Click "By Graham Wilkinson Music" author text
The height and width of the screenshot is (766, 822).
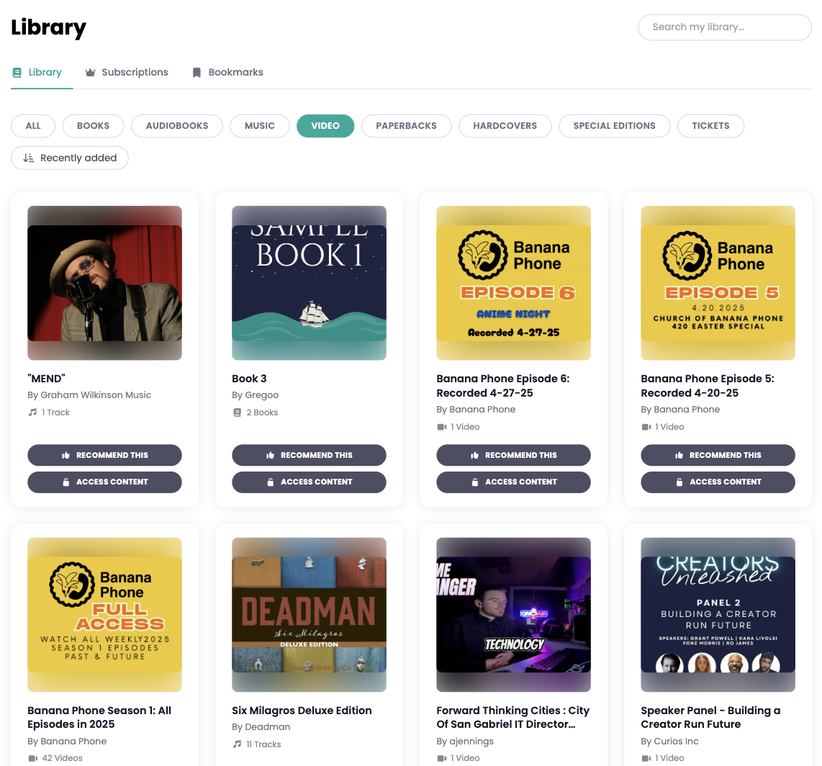(x=89, y=395)
